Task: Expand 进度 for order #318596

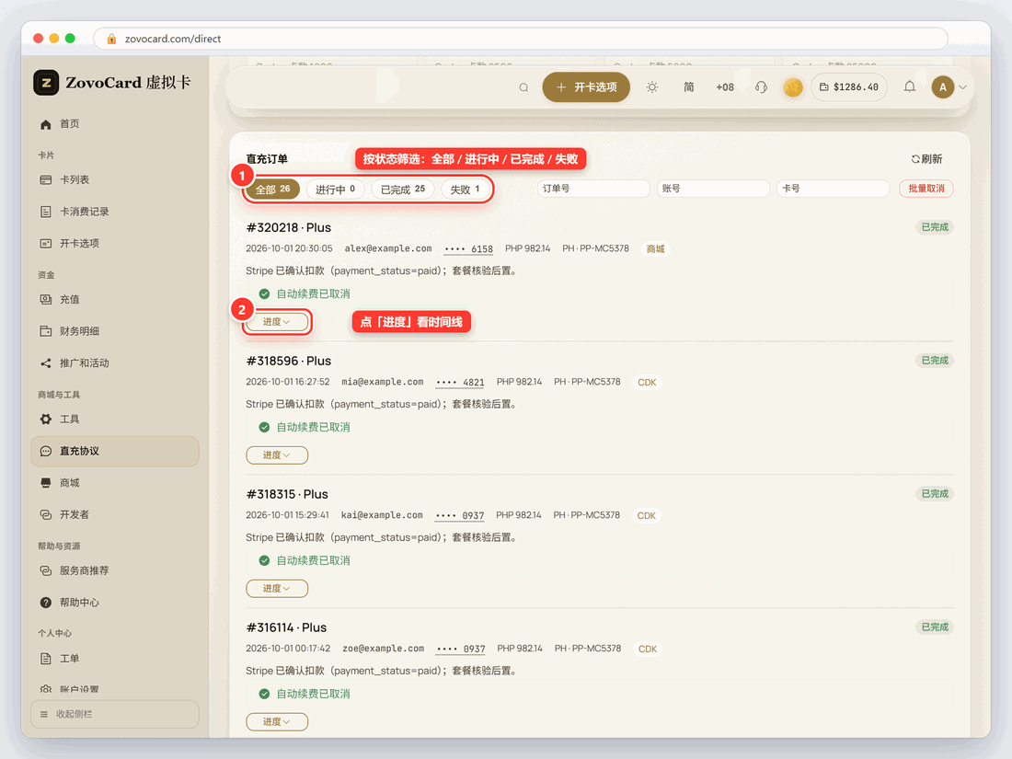Action: 277,455
